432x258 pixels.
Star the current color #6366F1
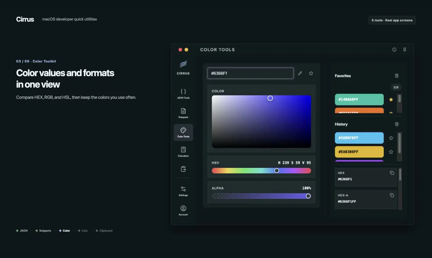pos(311,73)
